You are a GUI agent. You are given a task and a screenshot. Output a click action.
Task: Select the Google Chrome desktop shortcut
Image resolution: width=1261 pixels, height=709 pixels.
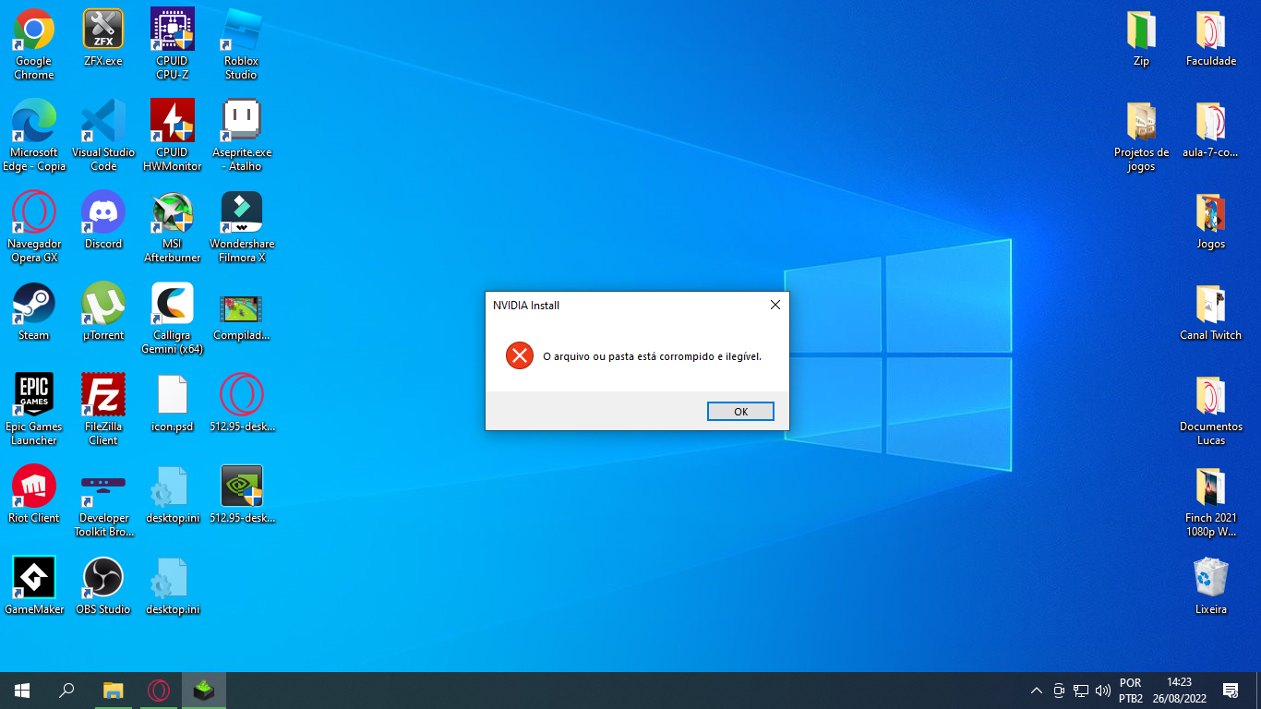click(x=34, y=44)
